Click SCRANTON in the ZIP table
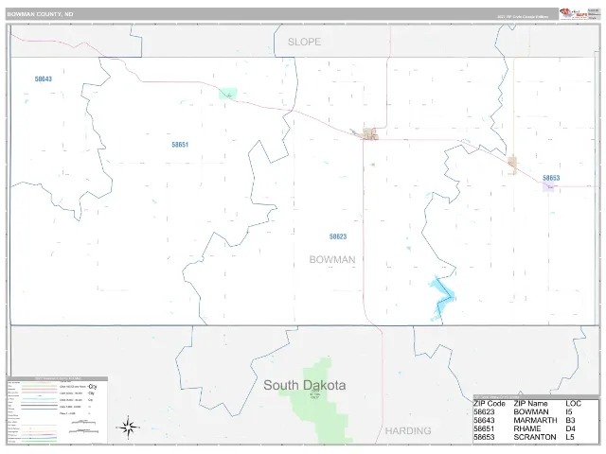Screen dimensions: 606x454 535,437
